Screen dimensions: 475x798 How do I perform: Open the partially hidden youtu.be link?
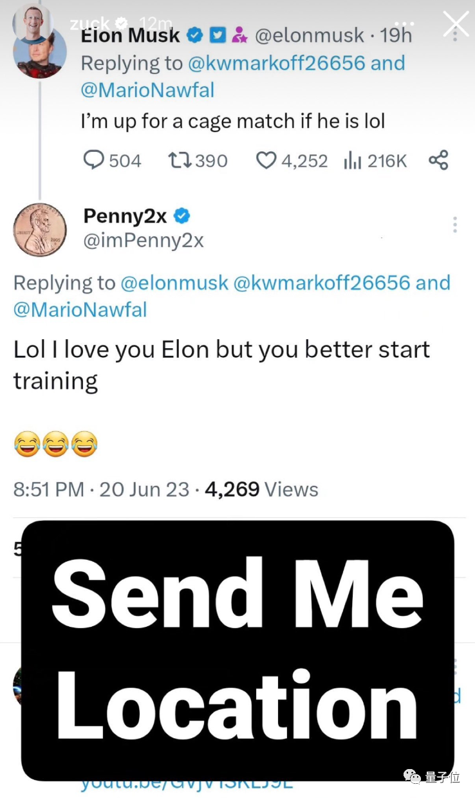point(187,786)
